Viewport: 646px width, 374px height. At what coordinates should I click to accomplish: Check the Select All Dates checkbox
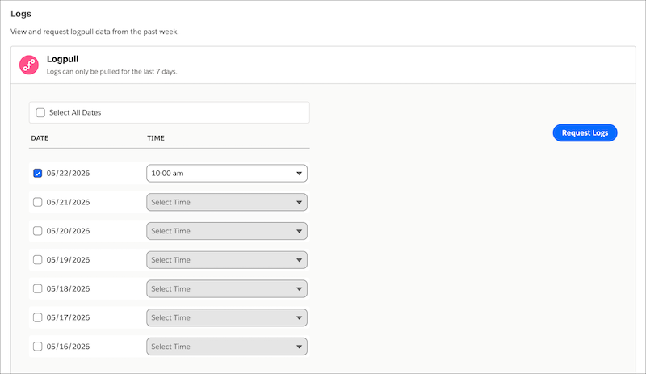coord(40,112)
